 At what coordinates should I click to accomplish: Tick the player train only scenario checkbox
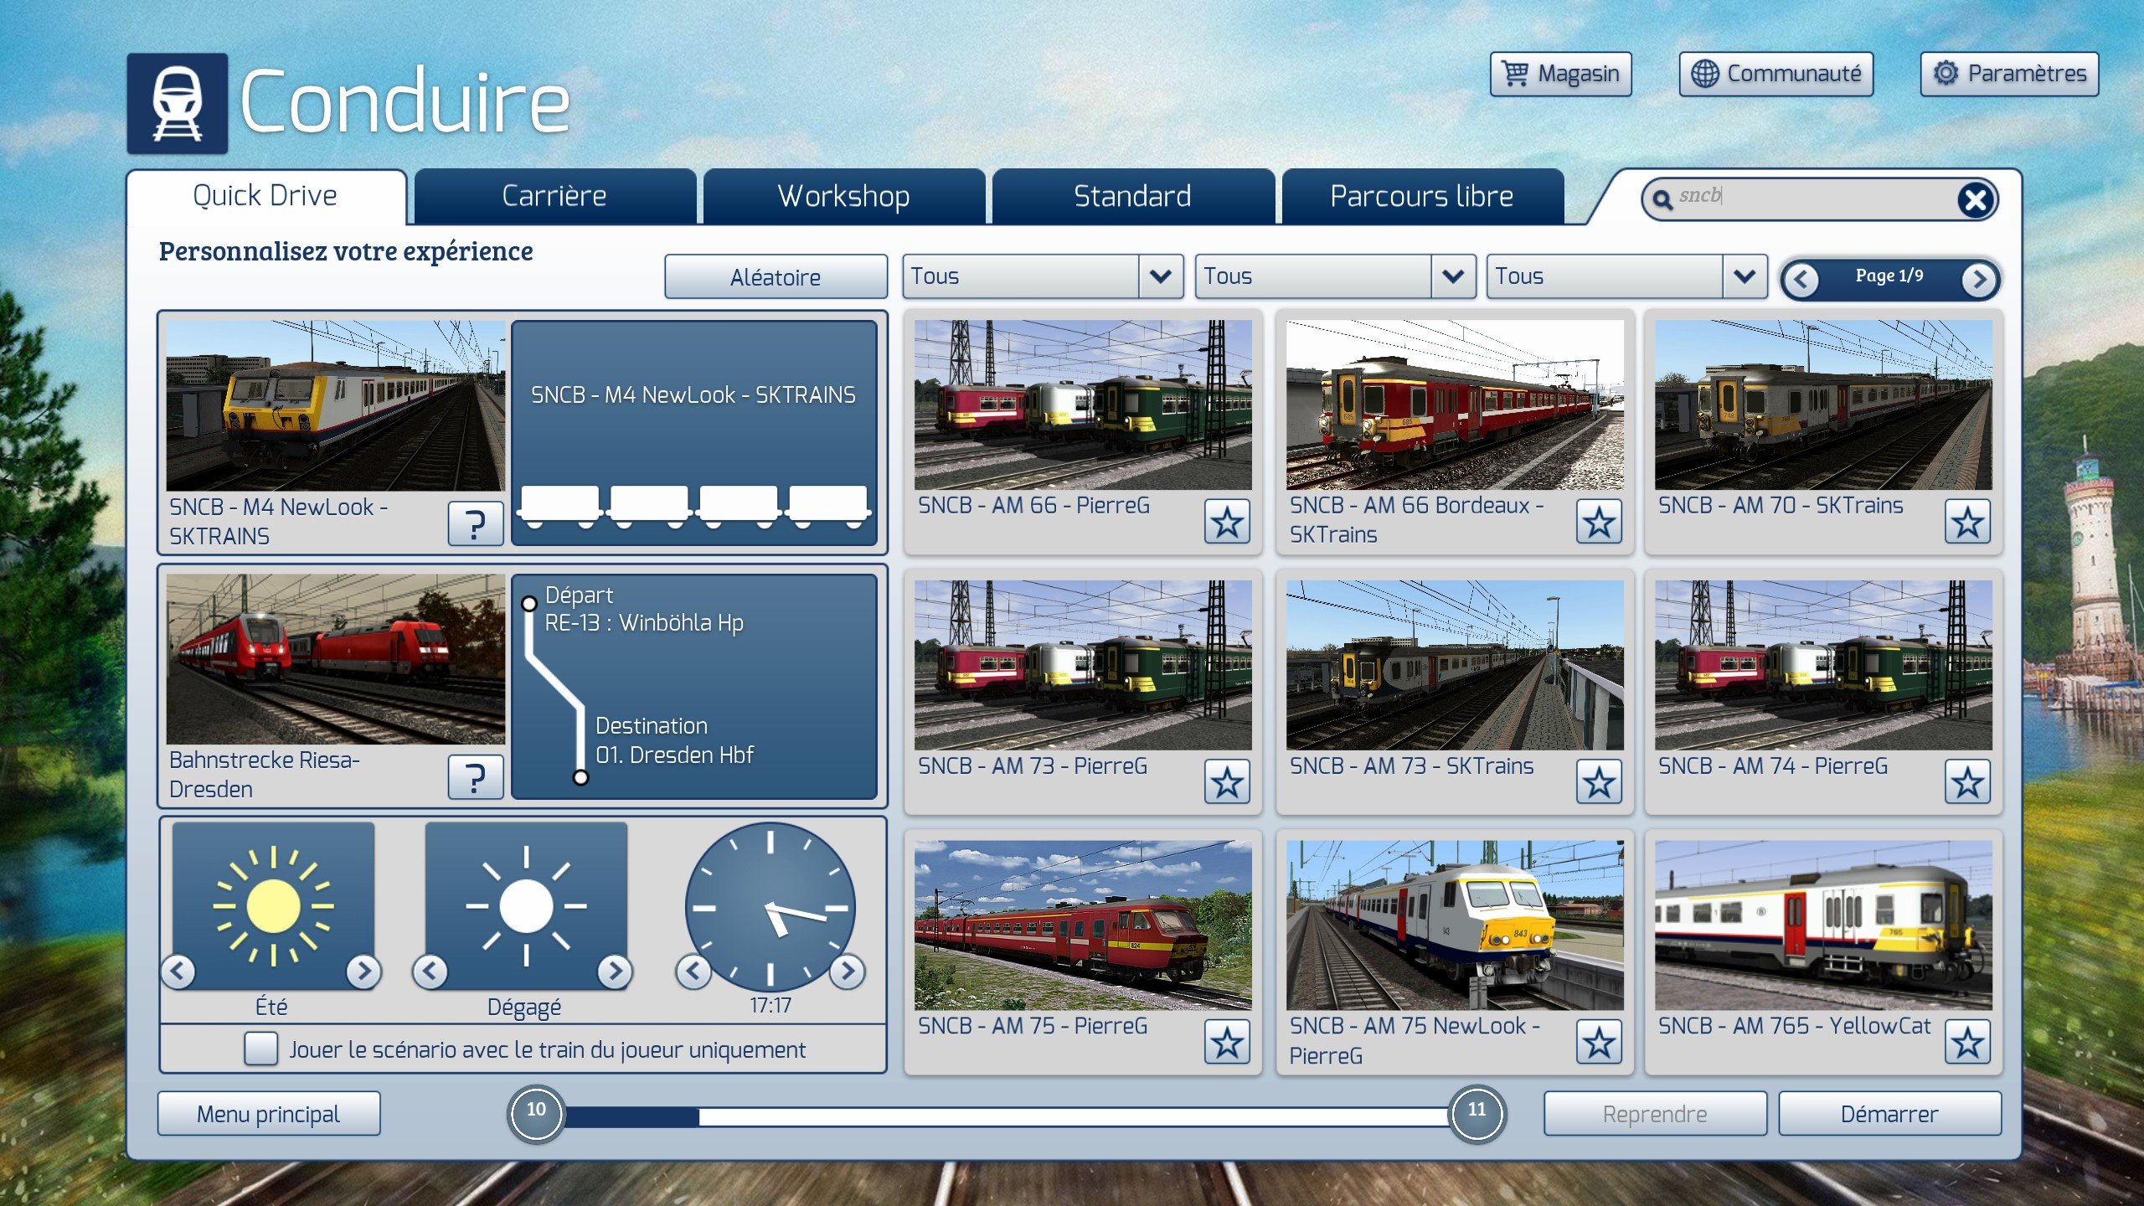click(261, 1049)
